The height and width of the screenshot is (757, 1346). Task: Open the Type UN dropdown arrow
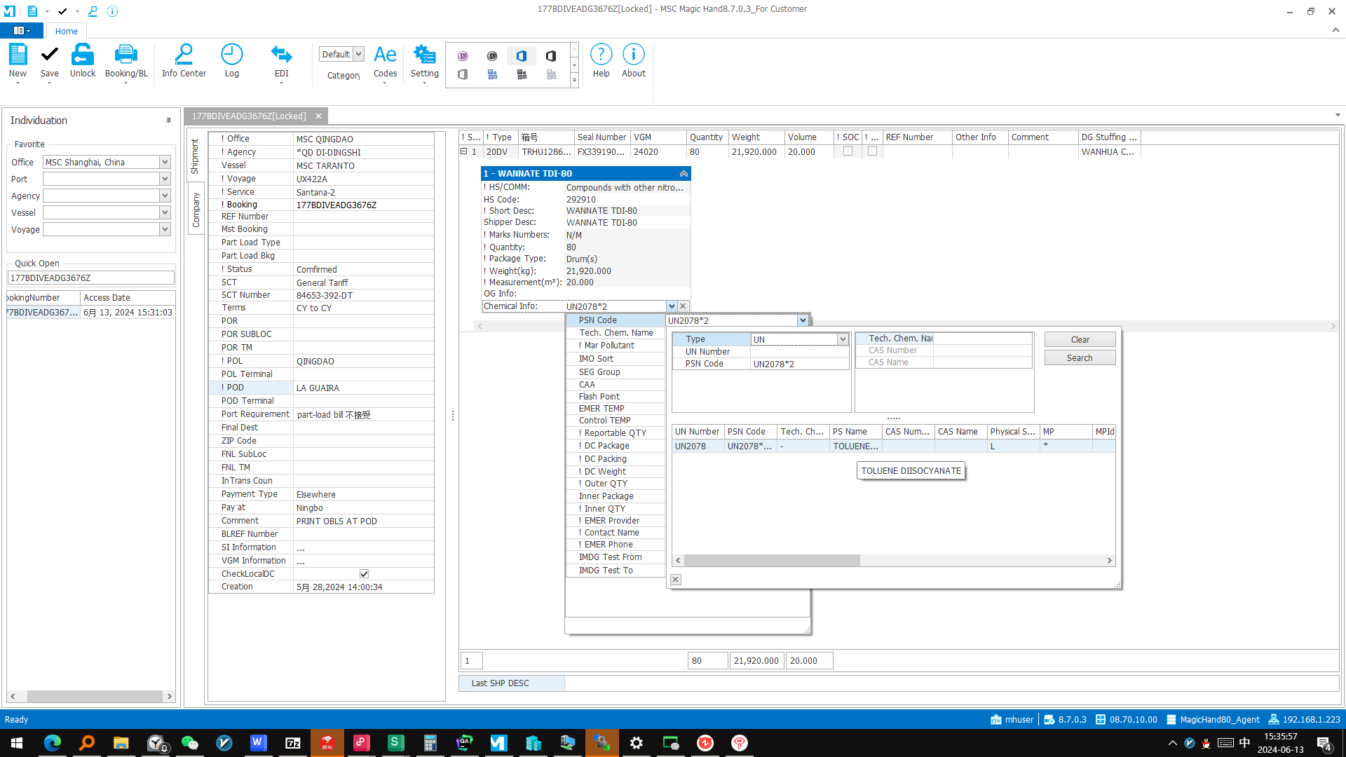click(x=843, y=339)
